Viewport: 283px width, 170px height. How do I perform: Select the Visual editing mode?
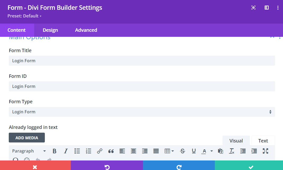click(236, 140)
